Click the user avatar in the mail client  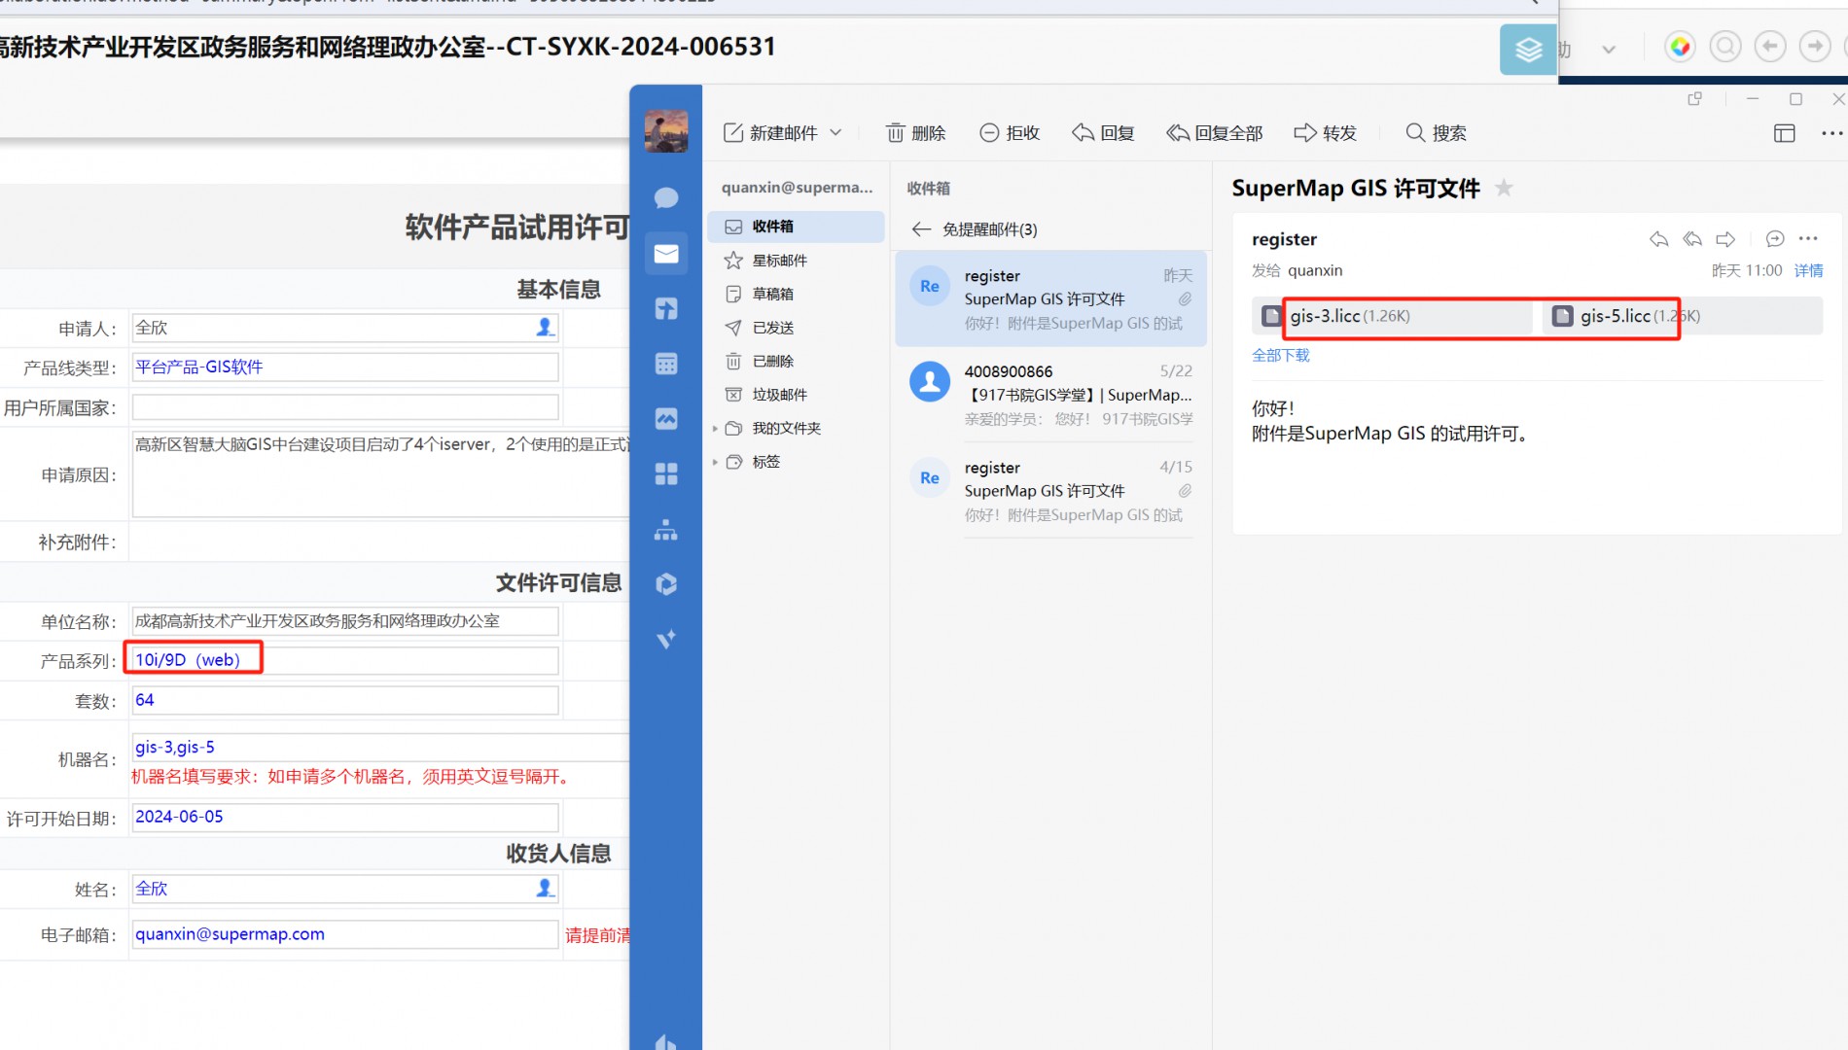point(666,131)
